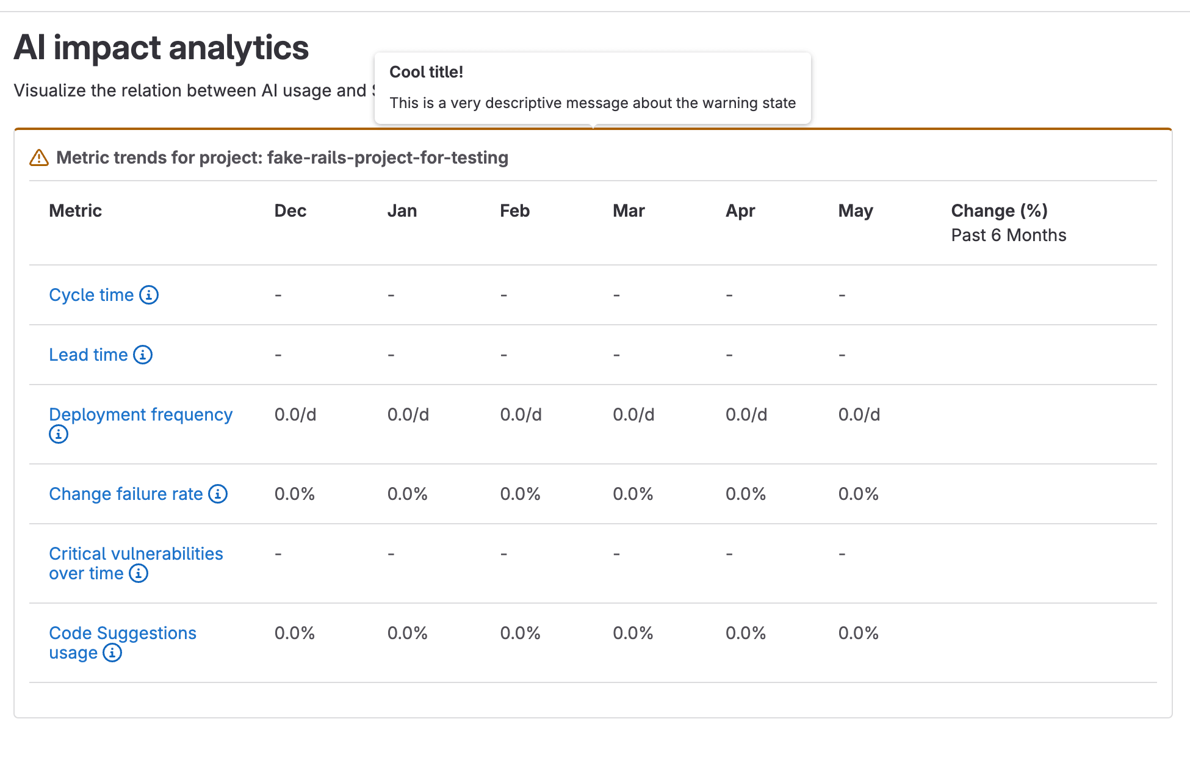
Task: Click the Change (%) column header
Action: tap(999, 211)
